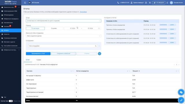
Task: Click the floating phone call button
Action: pos(181,100)
